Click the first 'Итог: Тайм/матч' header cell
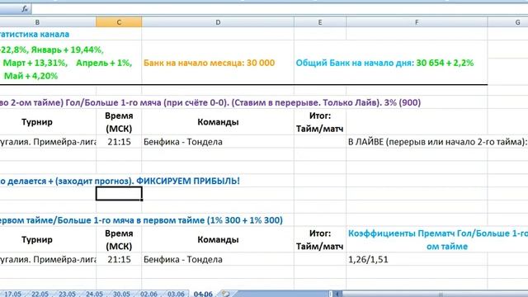 (320, 122)
